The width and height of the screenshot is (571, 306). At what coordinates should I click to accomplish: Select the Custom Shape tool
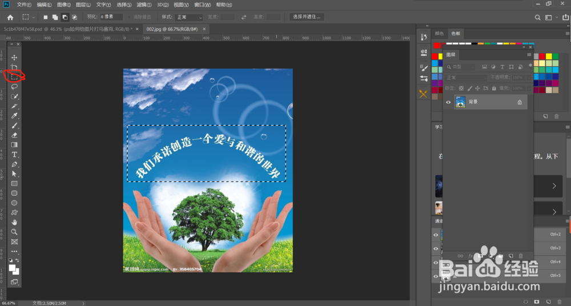click(14, 212)
